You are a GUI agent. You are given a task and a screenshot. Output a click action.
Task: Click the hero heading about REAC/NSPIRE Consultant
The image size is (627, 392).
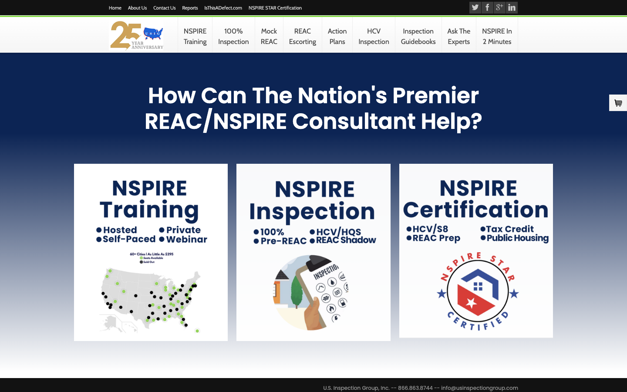[313, 108]
